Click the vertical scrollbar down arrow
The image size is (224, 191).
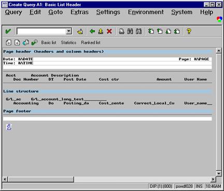[219, 173]
